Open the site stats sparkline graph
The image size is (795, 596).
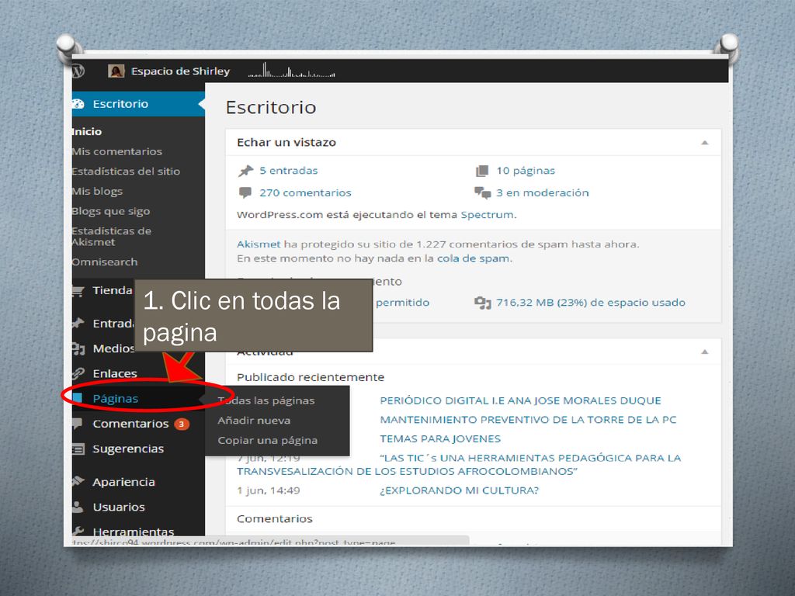pos(292,70)
